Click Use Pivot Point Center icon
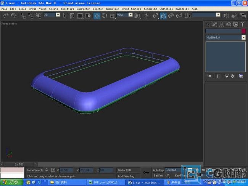This screenshot has width=248, height=186. pos(137,16)
